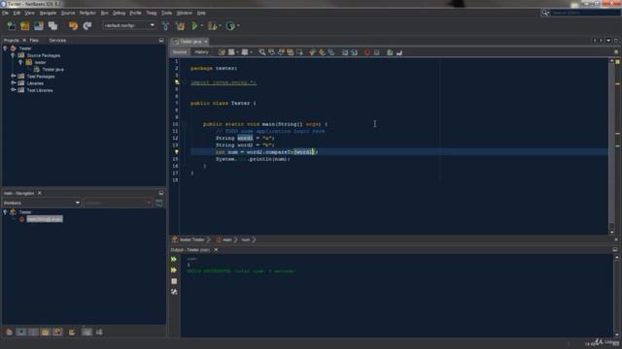Collapse the tester package node
622x349 pixels.
[20, 62]
